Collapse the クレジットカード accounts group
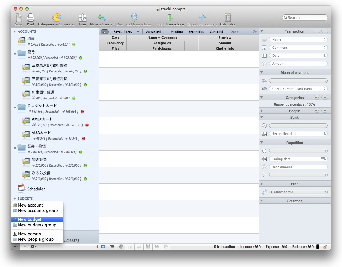The width and height of the screenshot is (342, 267). 15,108
